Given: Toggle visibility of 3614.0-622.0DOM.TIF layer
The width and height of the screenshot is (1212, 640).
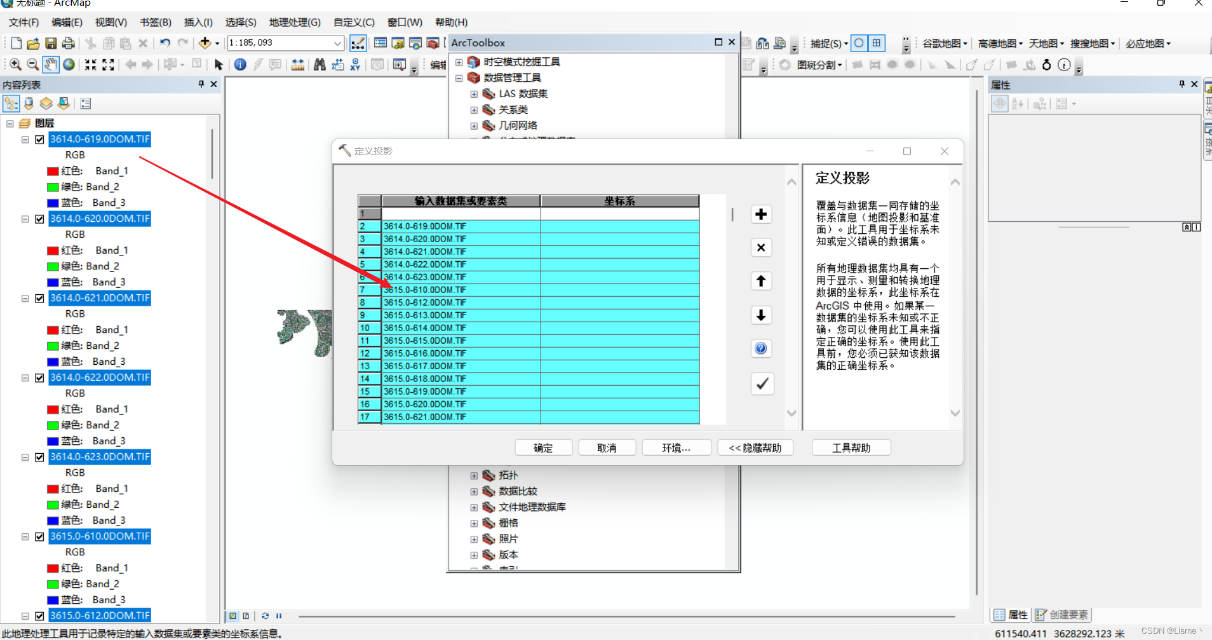Looking at the screenshot, I should point(39,378).
